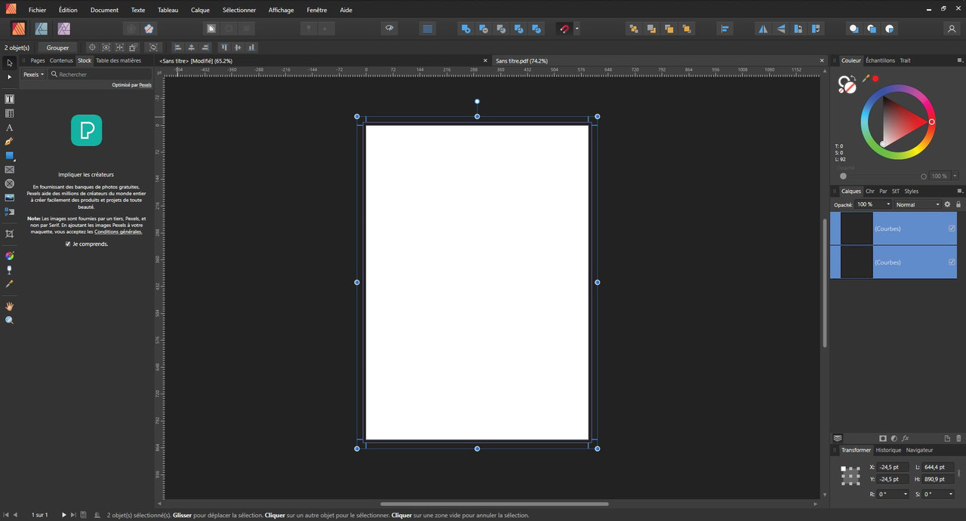Viewport: 966px width, 521px height.
Task: Open the Pexels source dropdown
Action: pyautogui.click(x=33, y=75)
